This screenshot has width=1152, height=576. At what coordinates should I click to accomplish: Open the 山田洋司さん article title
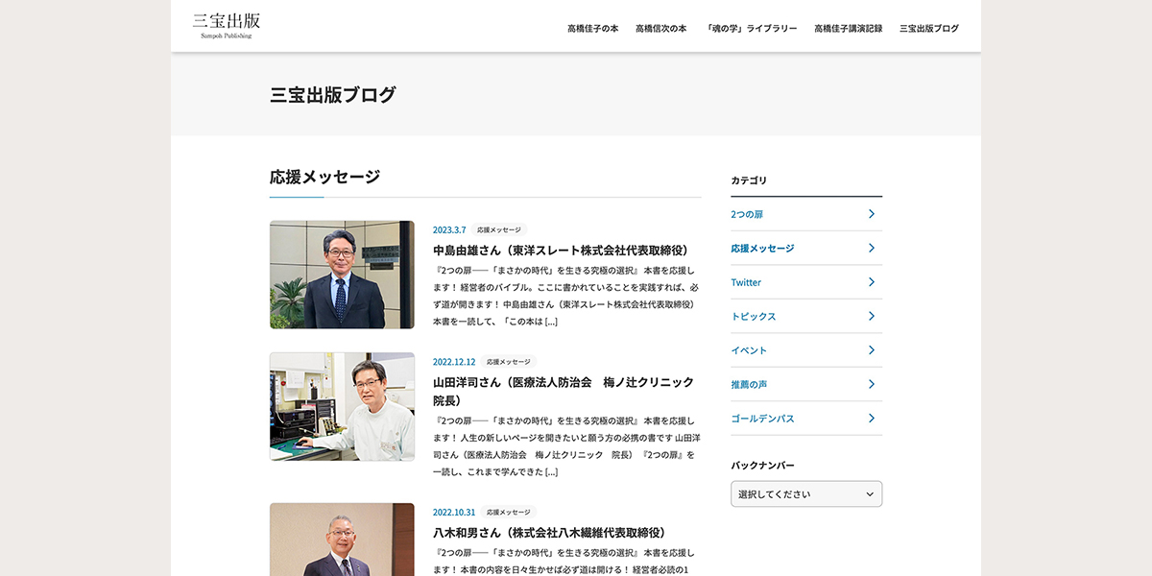tap(564, 391)
